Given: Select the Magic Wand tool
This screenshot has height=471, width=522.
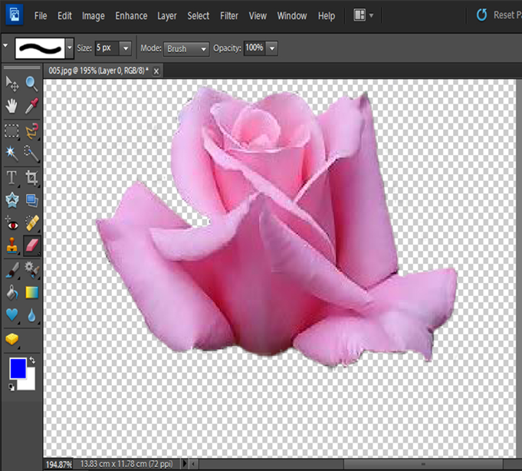Looking at the screenshot, I should click(11, 153).
